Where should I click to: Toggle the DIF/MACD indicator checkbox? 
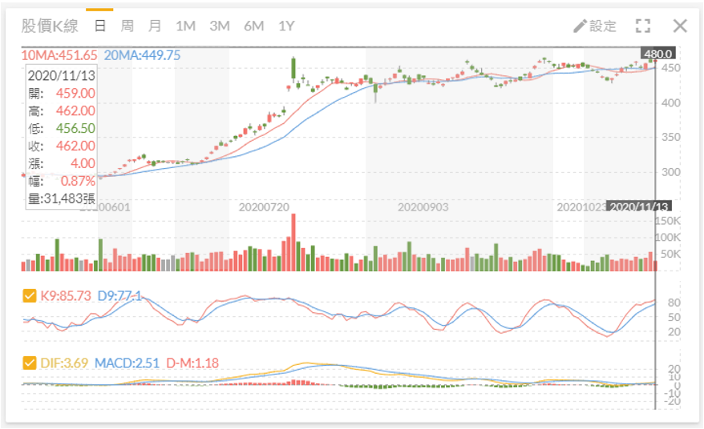click(29, 363)
